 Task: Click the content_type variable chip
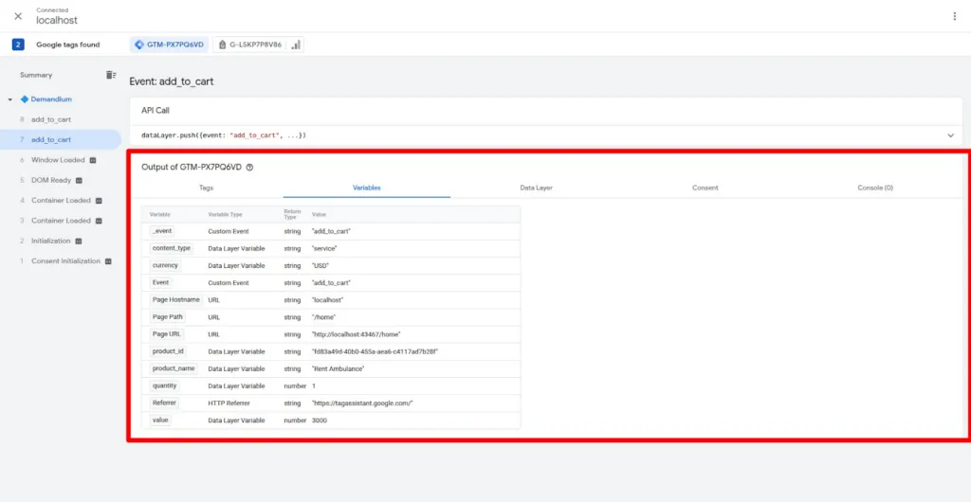172,248
